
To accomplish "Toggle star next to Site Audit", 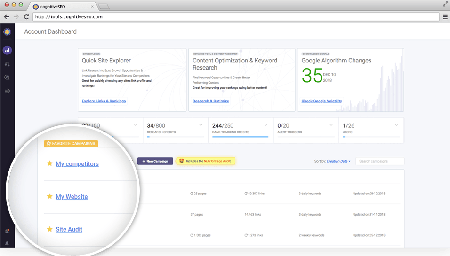I will coord(49,229).
